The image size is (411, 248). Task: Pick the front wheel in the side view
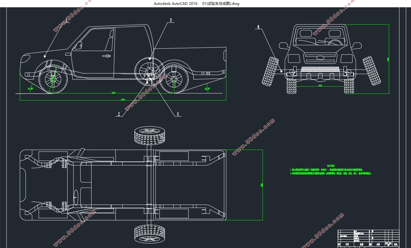53,79
